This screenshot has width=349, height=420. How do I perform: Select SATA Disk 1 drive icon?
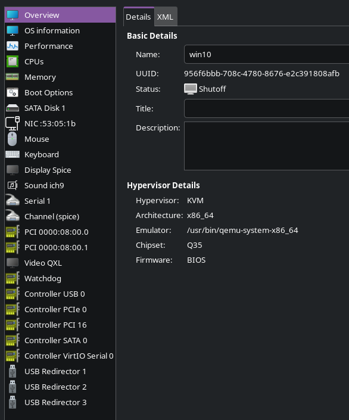13,108
